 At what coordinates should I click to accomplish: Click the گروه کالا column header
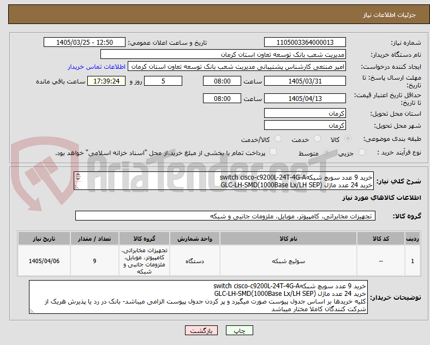144,239
